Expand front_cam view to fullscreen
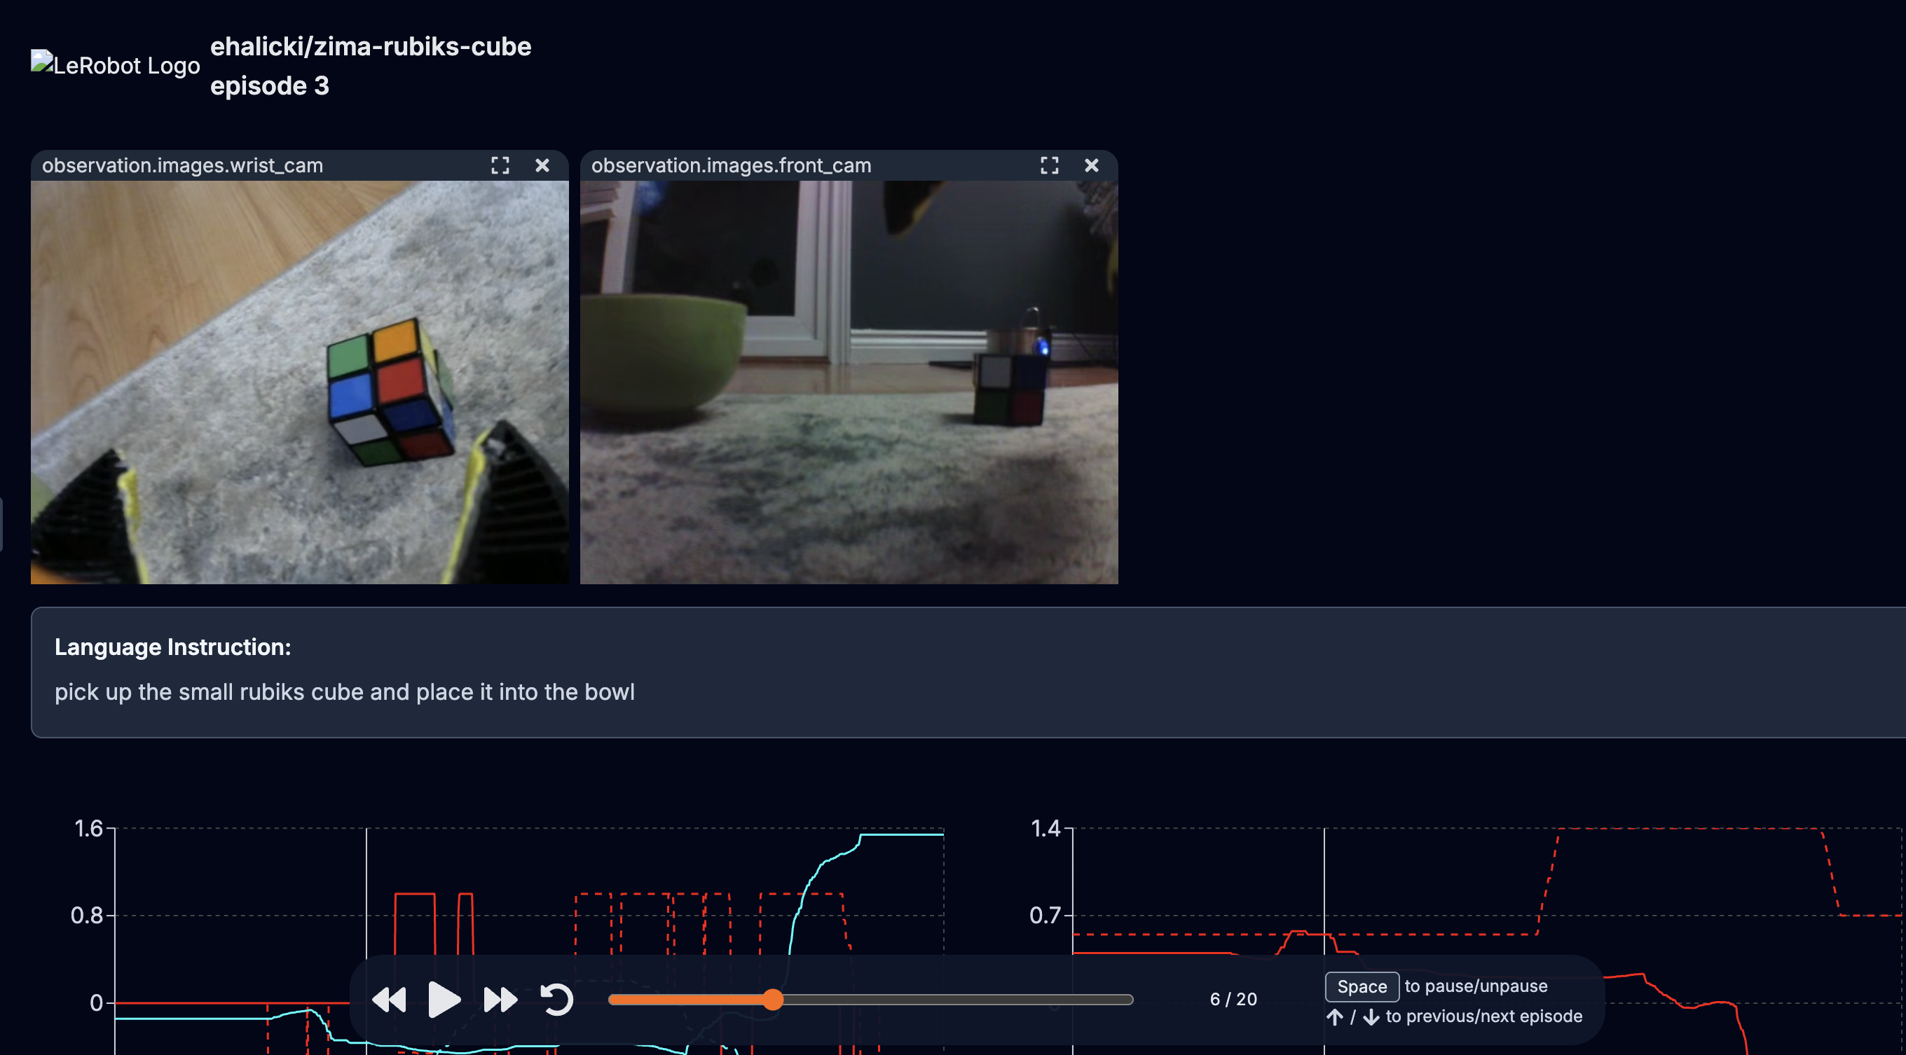The image size is (1906, 1055). (x=1050, y=166)
